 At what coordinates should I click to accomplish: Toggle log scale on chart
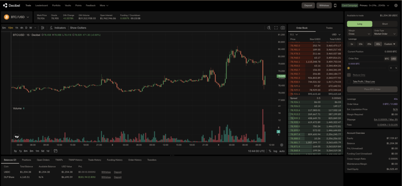tap(275, 151)
